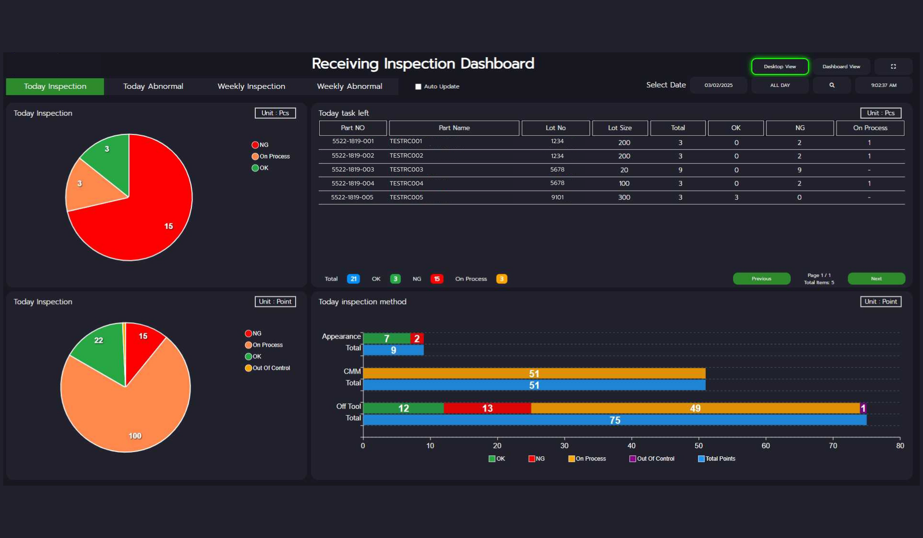Screen dimensions: 923x538
Task: Switch to Dashboard View mode
Action: (841, 66)
